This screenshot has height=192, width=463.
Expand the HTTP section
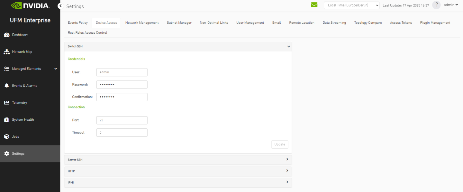click(287, 171)
